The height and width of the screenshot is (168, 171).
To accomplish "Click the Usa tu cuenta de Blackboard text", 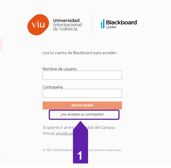I will pyautogui.click(x=80, y=53).
